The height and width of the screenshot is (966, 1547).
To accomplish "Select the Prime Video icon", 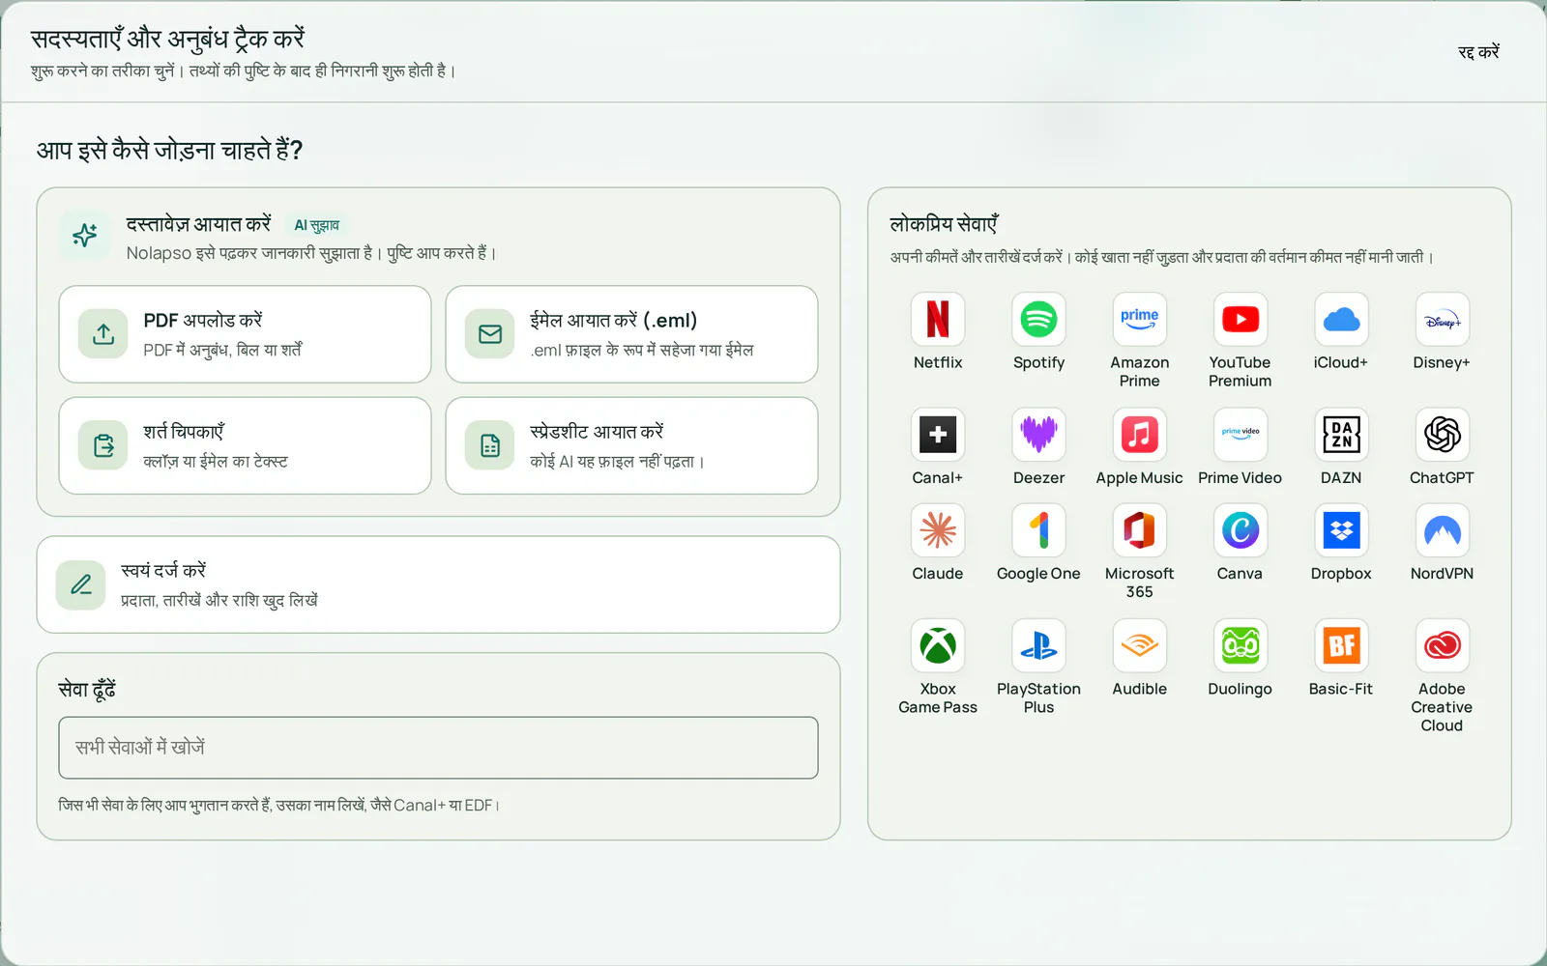I will coord(1240,434).
